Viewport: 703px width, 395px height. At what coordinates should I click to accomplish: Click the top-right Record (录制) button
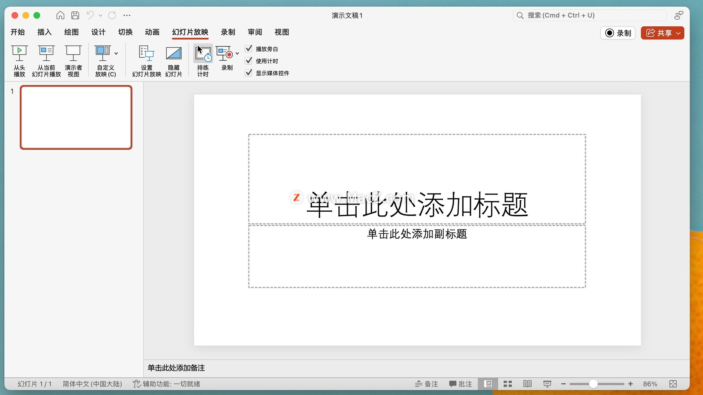click(x=618, y=33)
